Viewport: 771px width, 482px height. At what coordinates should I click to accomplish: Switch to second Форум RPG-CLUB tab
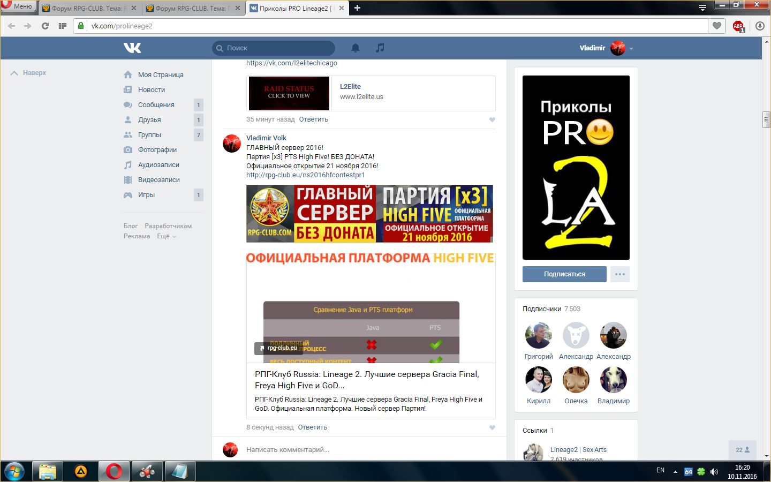[193, 8]
